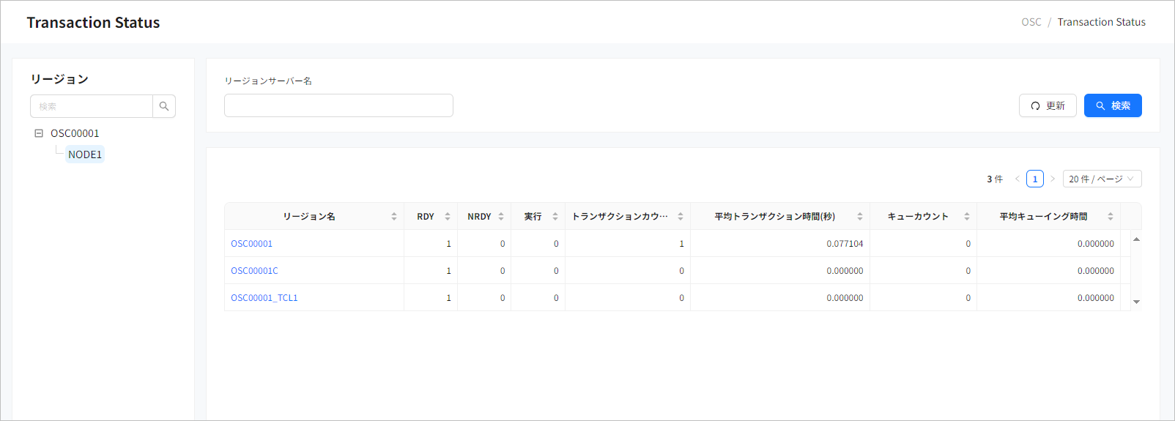Sort by 平均トランザクション時間(秒) sort icon
The width and height of the screenshot is (1175, 421).
coord(859,217)
